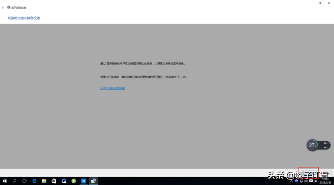334x185 pixels.
Task: Switch the 英 input method indicator
Action: click(316, 181)
